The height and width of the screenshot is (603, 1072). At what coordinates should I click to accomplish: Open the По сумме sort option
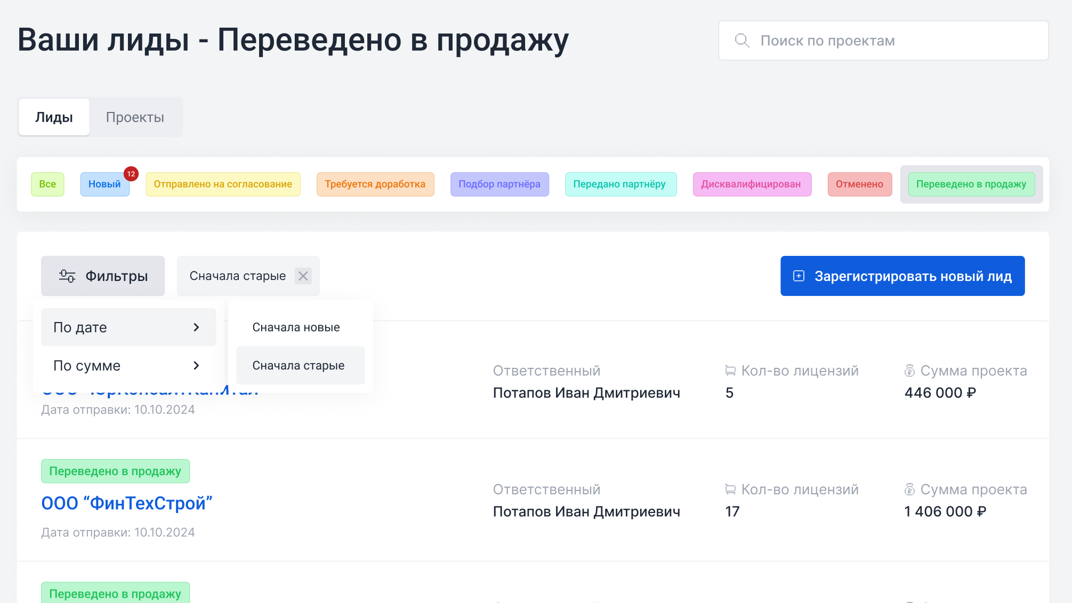[128, 366]
